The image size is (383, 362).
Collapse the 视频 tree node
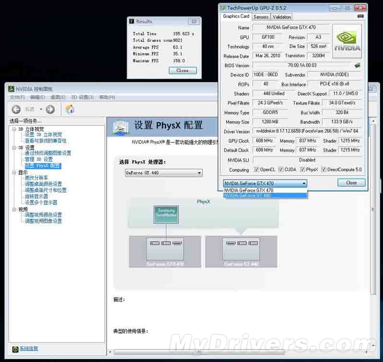click(14, 210)
